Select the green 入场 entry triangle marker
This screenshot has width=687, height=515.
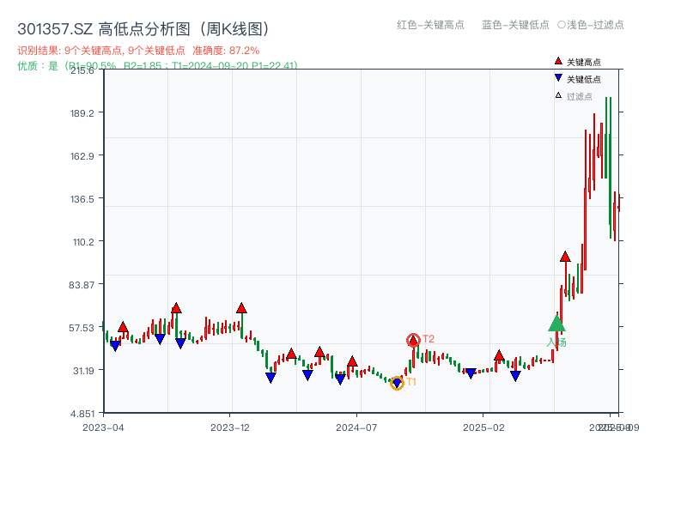coord(556,323)
